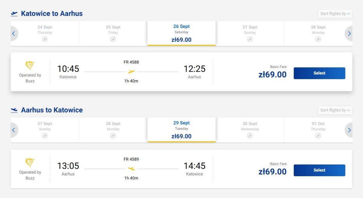The image size is (363, 198).
Task: Click the yellow plane icon under FR 4589
Action: coord(131,169)
